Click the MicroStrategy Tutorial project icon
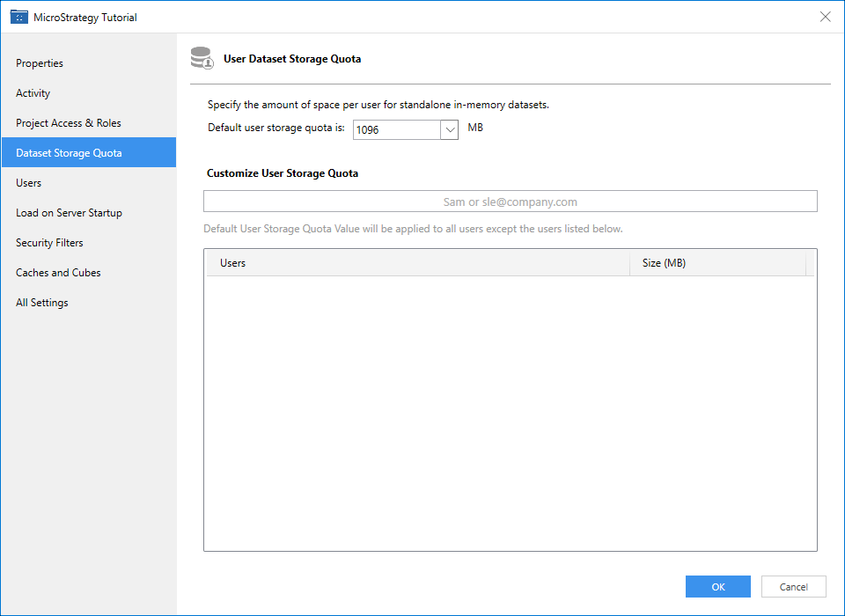Screen dimensions: 845x616 (x=18, y=17)
